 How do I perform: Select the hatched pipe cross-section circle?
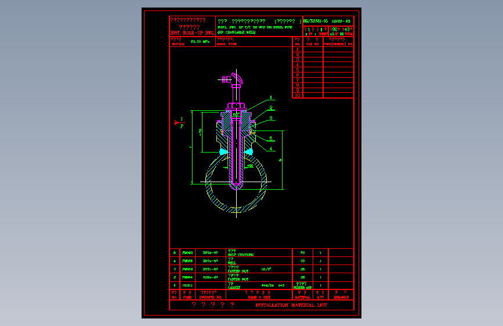(237, 183)
